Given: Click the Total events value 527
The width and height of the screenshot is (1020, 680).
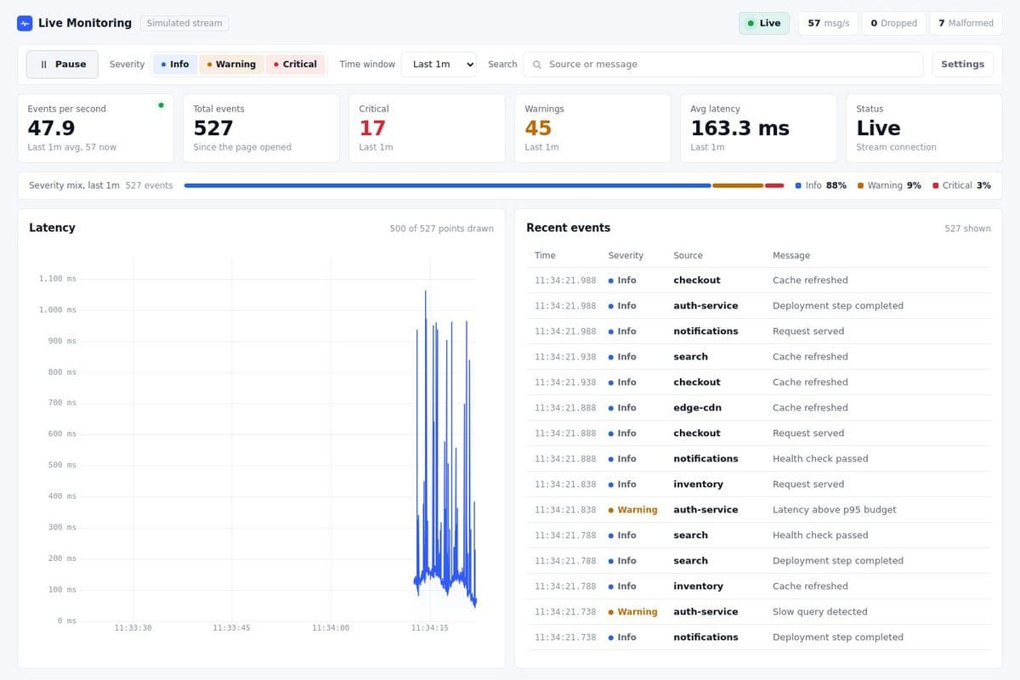Looking at the screenshot, I should [x=213, y=127].
